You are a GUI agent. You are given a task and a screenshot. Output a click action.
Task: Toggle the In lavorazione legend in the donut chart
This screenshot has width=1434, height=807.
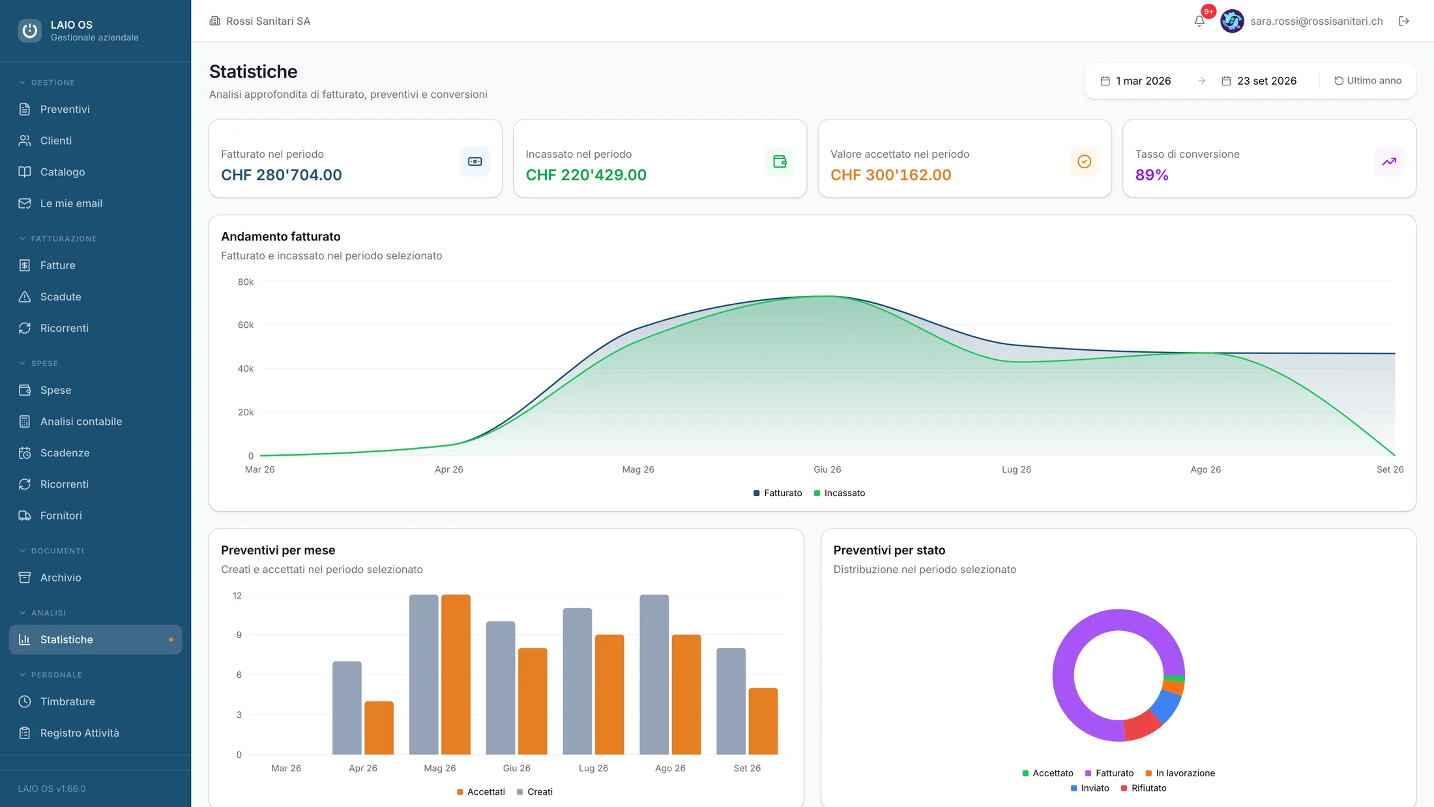click(x=1180, y=773)
